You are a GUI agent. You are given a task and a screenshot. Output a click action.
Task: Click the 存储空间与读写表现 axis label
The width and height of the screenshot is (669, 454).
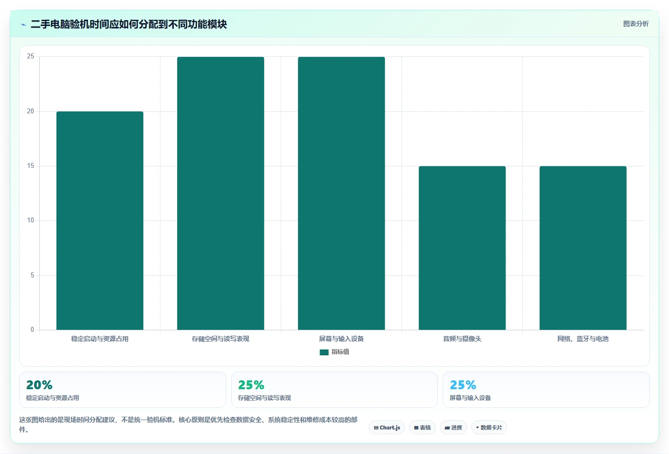[x=220, y=339]
